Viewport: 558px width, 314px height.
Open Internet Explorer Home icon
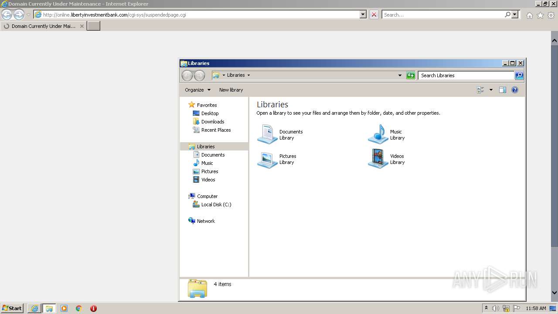click(x=529, y=15)
